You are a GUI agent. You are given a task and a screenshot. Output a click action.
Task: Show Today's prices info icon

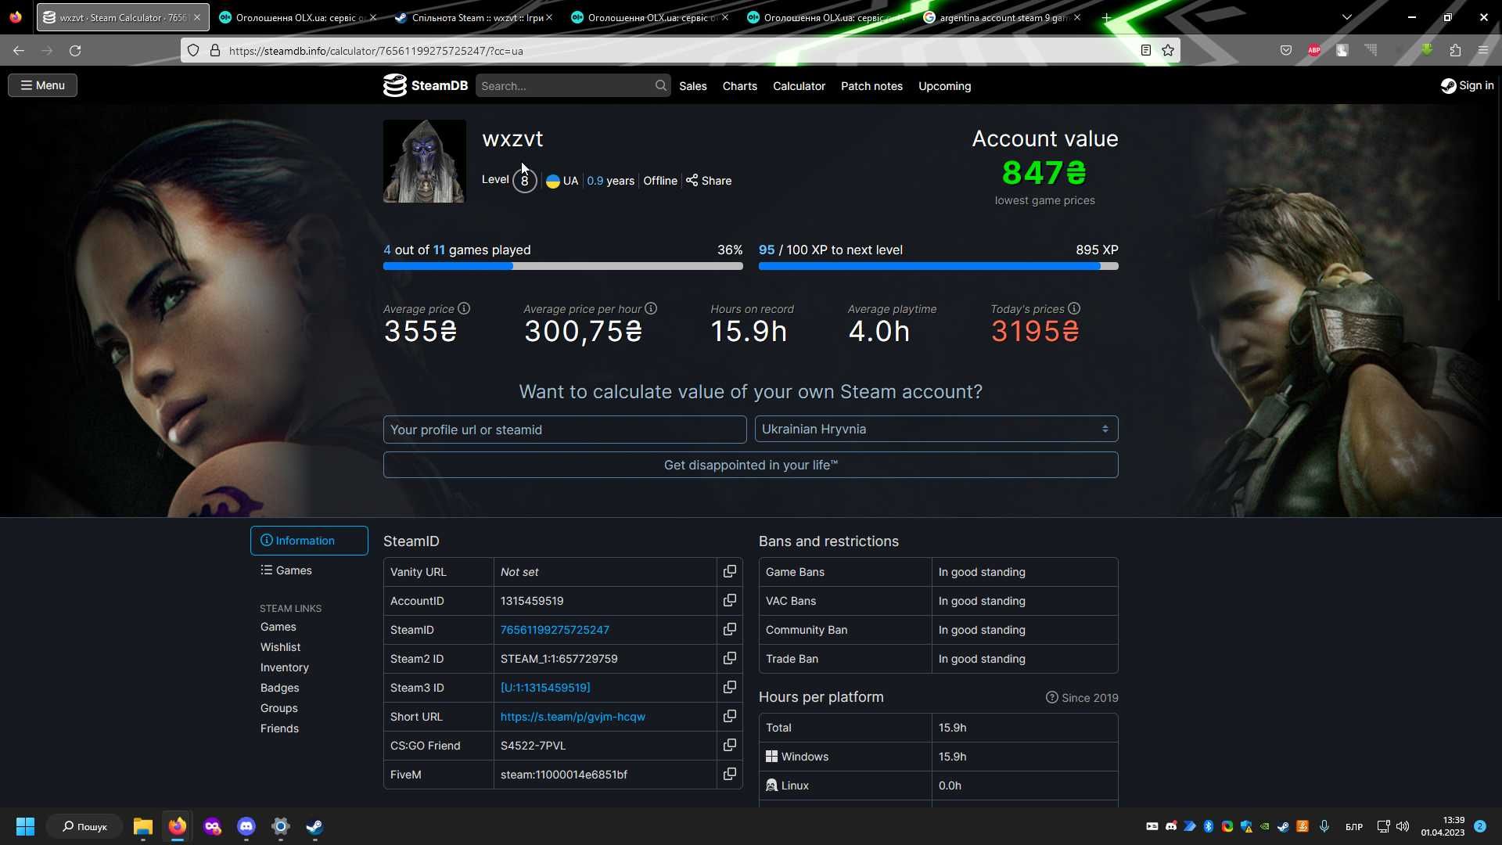1074,309
